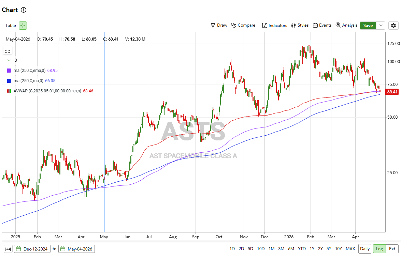Click the 66.35 MA value
Viewport: 402px width, 258px height.
coord(50,81)
